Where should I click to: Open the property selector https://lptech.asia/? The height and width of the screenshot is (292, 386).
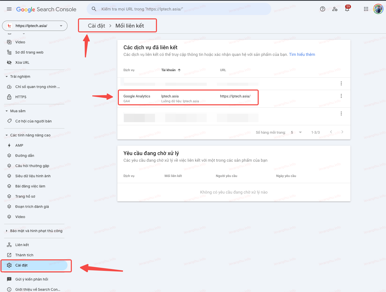pos(35,26)
